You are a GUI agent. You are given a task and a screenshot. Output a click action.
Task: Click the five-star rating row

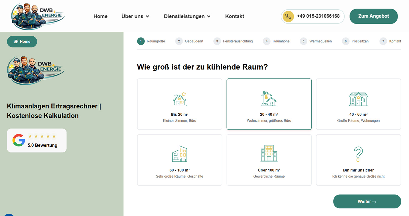click(42, 136)
